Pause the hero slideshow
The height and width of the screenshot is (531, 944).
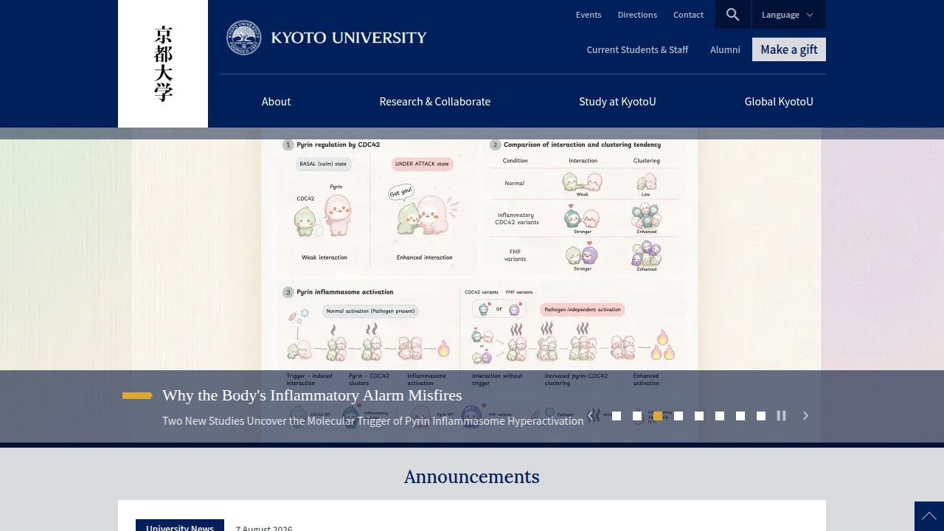[x=782, y=416]
